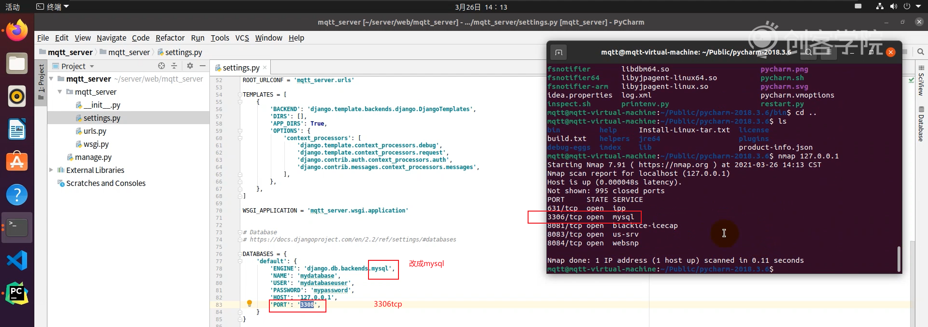Image resolution: width=928 pixels, height=327 pixels.
Task: Click the Collapse All icon in Project panel
Action: tap(174, 66)
